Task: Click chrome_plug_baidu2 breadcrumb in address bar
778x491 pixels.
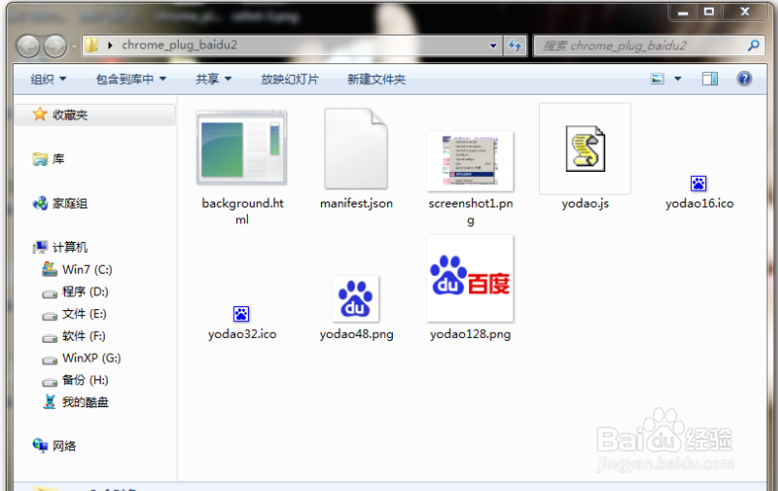Action: click(179, 45)
